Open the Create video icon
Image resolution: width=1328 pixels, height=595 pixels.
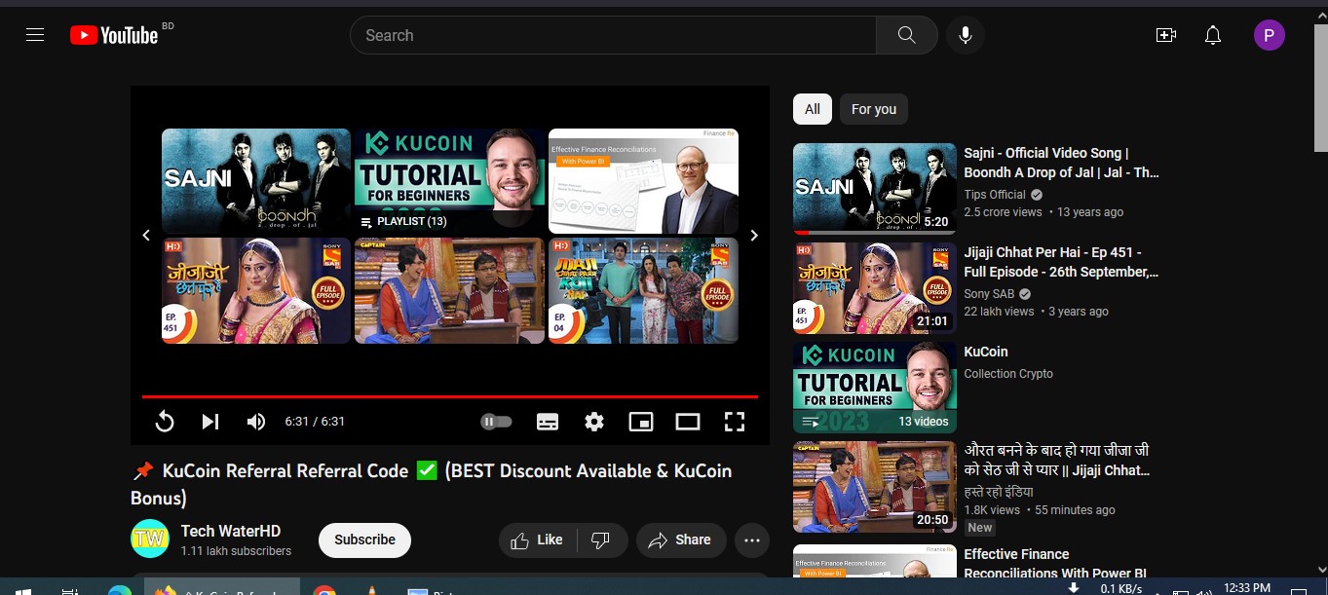[1165, 35]
